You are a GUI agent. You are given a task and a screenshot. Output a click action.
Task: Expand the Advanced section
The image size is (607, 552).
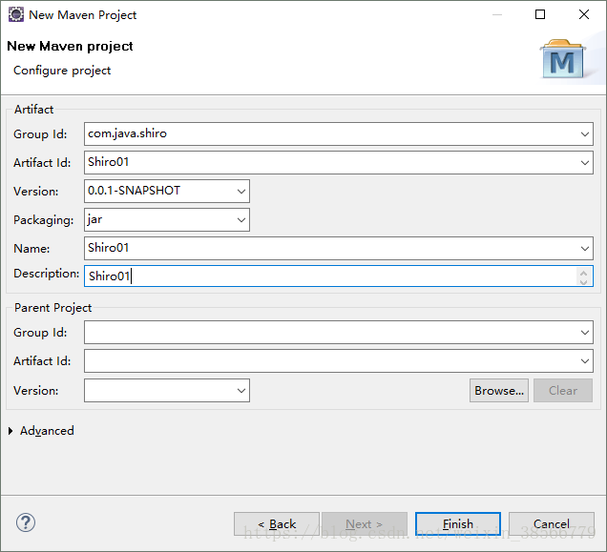click(10, 431)
